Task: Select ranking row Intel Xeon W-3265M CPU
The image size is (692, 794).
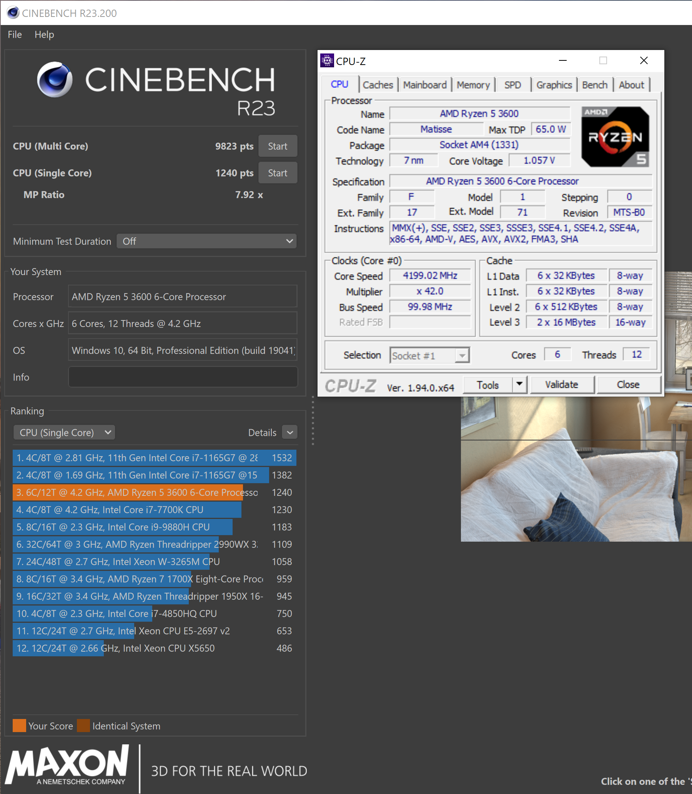Action: click(155, 561)
